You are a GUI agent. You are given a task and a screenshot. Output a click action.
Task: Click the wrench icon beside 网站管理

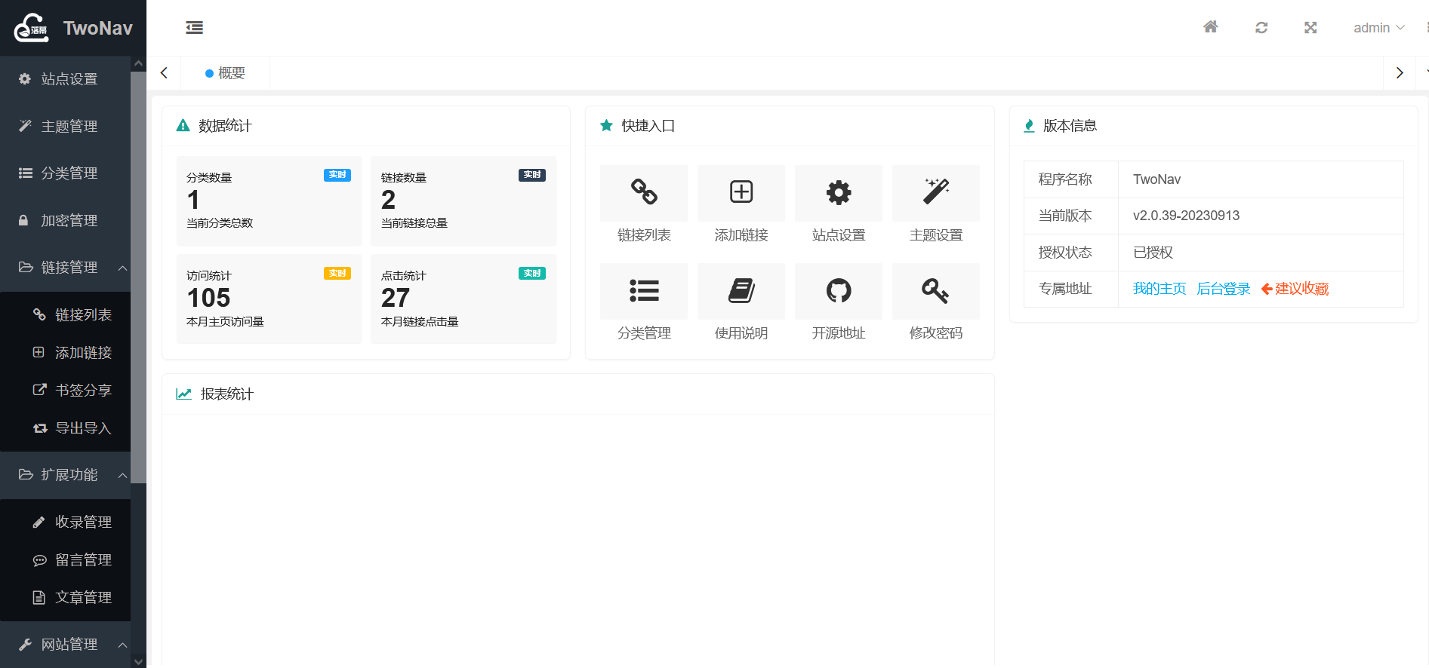coord(25,645)
